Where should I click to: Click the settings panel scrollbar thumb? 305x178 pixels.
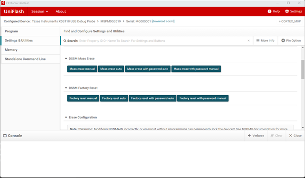coord(303,69)
